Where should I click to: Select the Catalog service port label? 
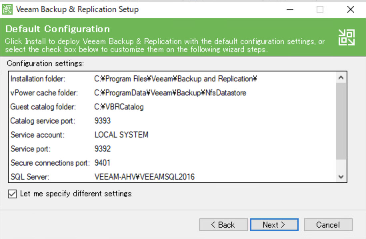pyautogui.click(x=43, y=121)
